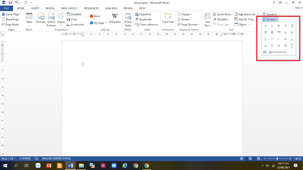Screen dimensions: 303x170
Task: Insert the division sign symbol
Action: click(272, 39)
